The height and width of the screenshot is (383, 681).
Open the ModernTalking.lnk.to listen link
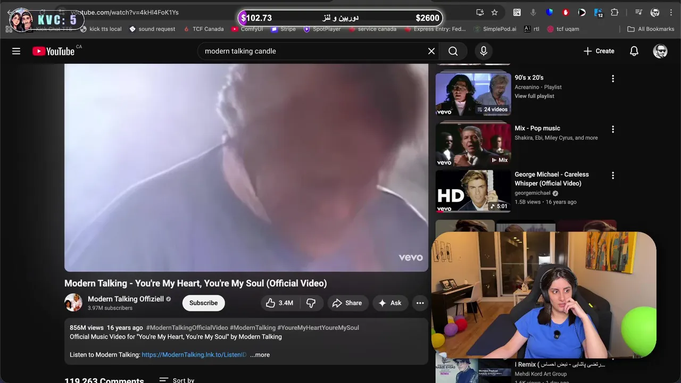pyautogui.click(x=194, y=355)
